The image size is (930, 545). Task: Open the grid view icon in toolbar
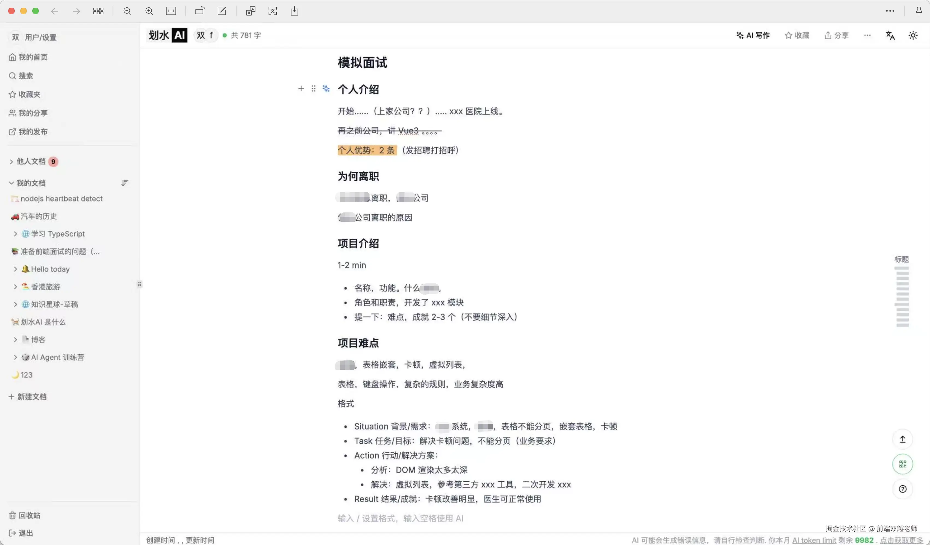[98, 11]
